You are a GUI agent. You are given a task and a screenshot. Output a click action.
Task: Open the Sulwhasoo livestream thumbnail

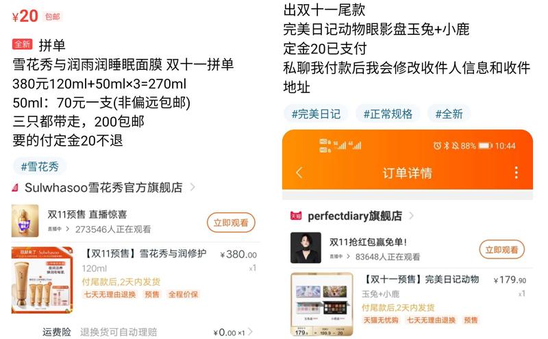tap(25, 221)
